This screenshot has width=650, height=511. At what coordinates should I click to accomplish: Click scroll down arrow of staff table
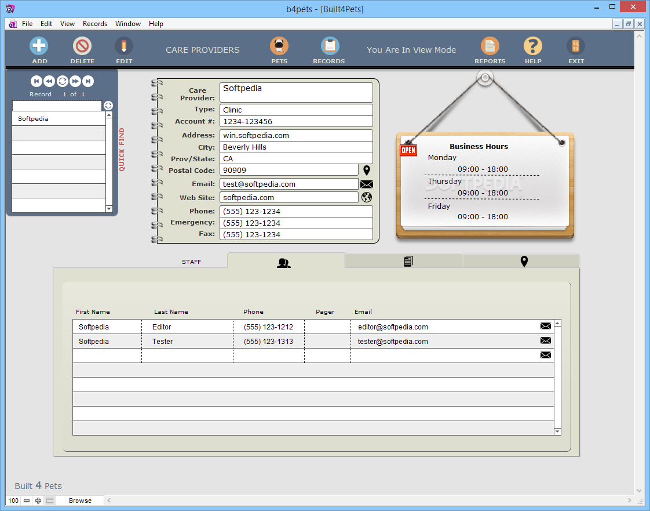[557, 432]
